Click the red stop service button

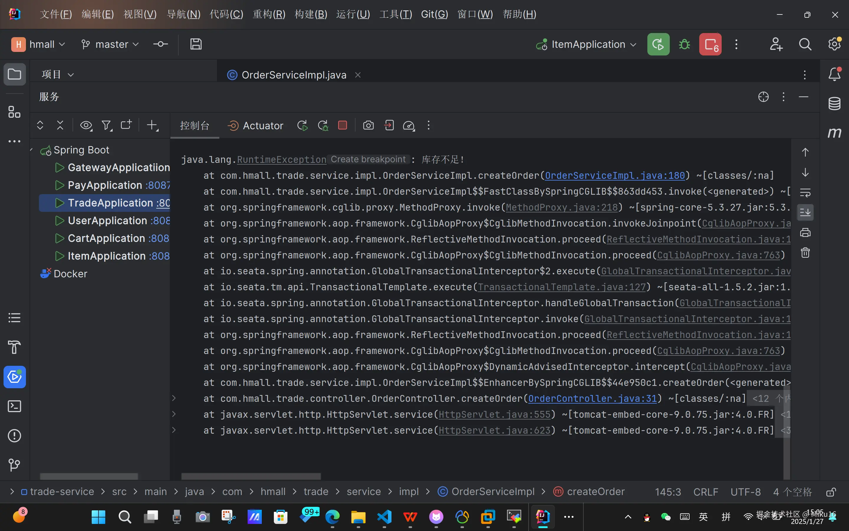(343, 125)
